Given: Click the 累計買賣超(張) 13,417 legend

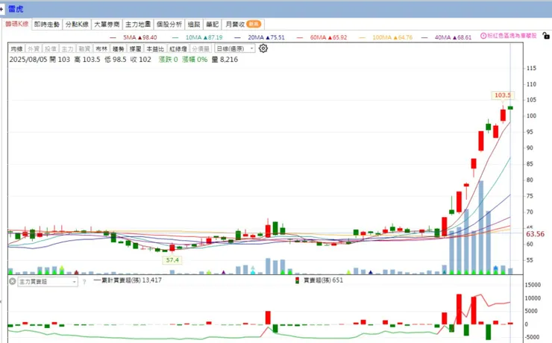Looking at the screenshot, I should (x=128, y=280).
